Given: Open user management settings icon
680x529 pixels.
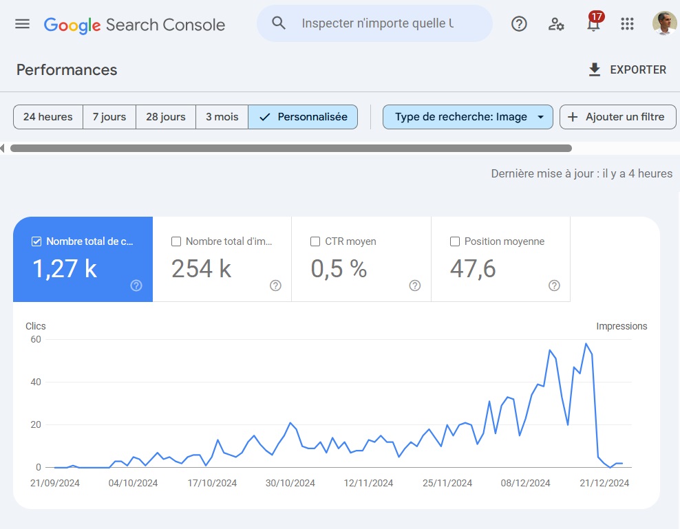Looking at the screenshot, I should click(556, 24).
